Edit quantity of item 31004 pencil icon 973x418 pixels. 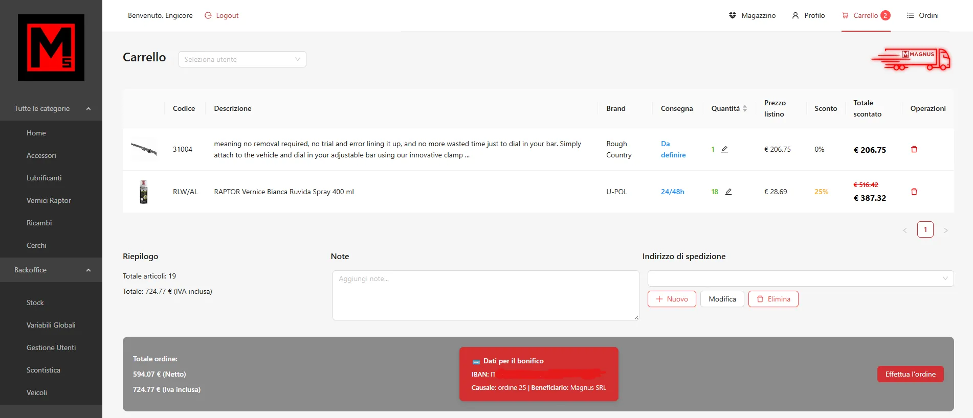(724, 149)
